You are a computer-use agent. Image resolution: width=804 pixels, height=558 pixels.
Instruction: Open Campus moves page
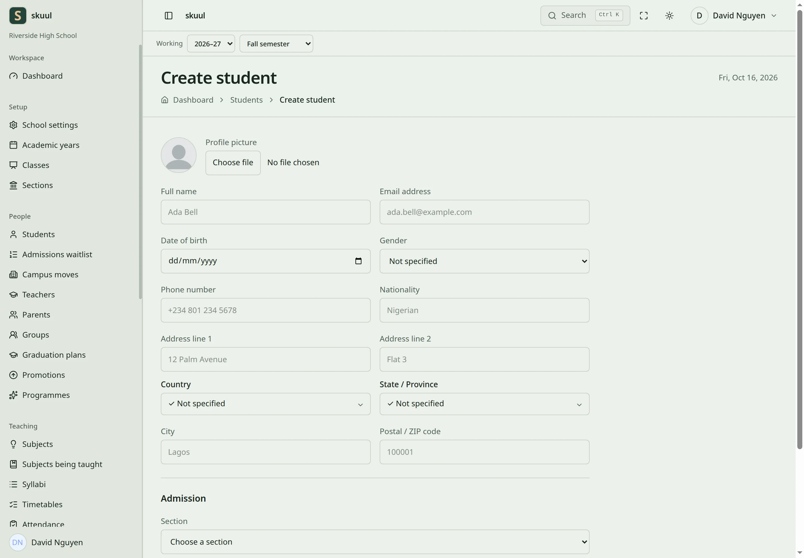pyautogui.click(x=44, y=275)
